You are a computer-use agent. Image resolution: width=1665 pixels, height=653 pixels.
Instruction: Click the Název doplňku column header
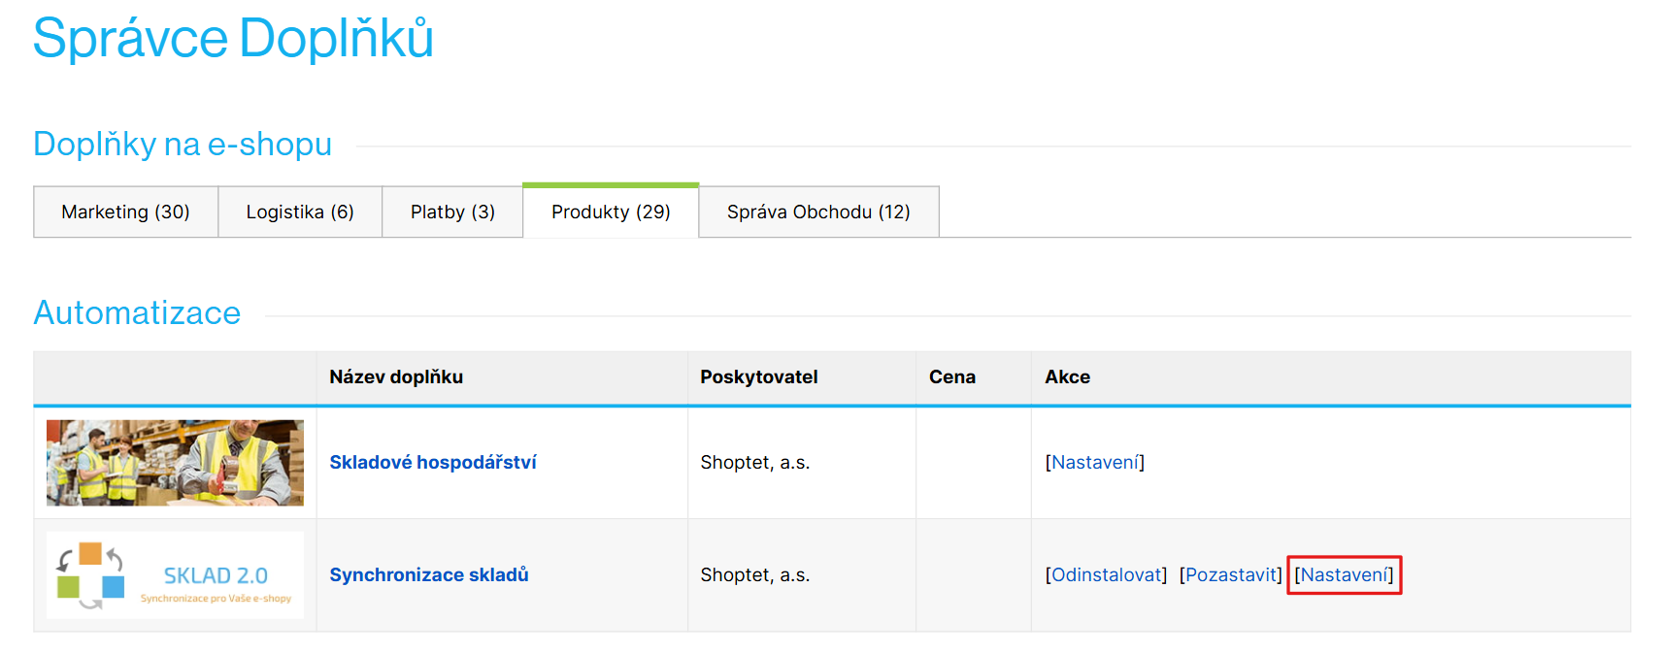(x=396, y=377)
